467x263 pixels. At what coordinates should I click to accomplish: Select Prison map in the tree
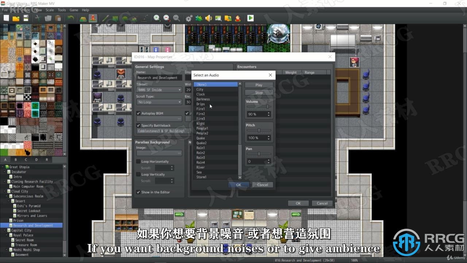tap(18, 221)
